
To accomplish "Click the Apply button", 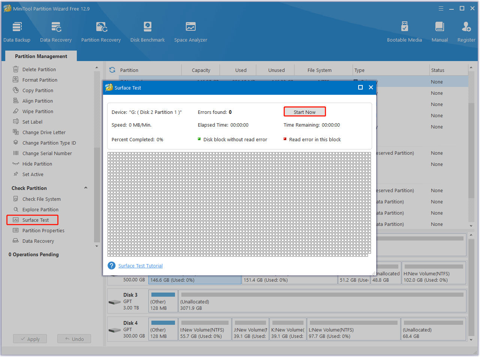I will pyautogui.click(x=30, y=339).
